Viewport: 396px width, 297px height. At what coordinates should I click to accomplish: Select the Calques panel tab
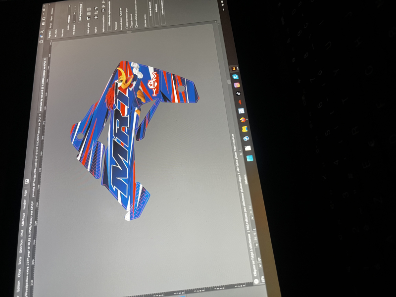pyautogui.click(x=51, y=19)
